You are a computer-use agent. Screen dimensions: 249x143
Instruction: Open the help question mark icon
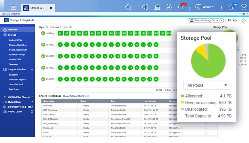[x=235, y=20]
